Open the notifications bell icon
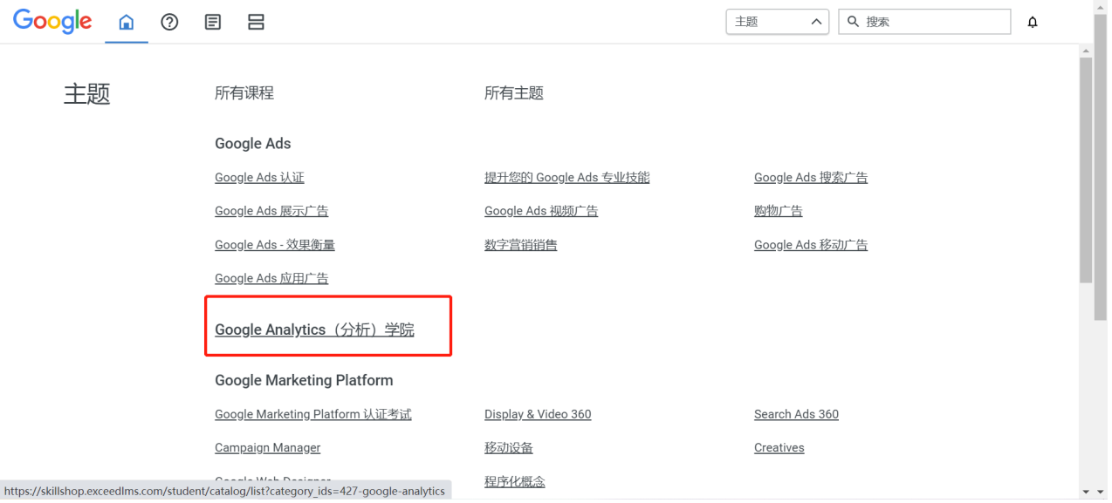 point(1033,23)
